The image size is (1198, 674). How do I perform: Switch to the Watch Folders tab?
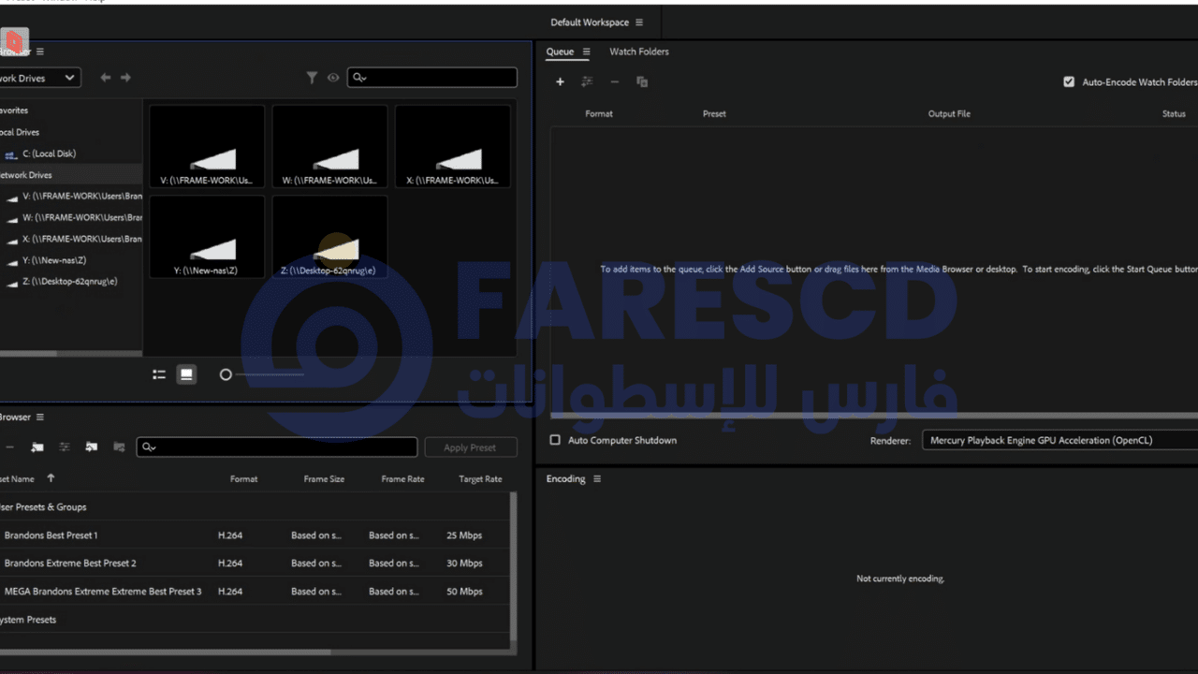coord(639,51)
